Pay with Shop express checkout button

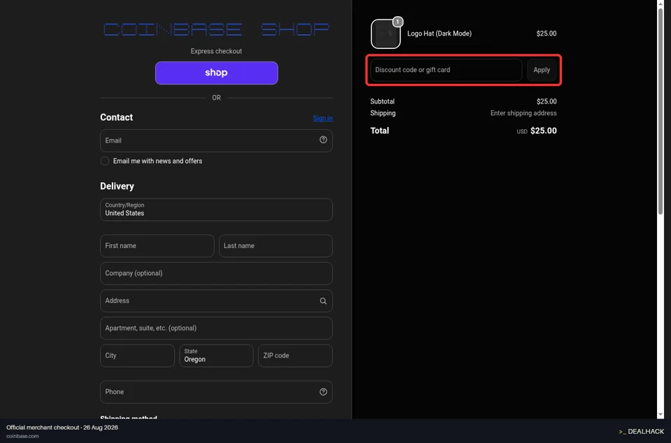217,73
